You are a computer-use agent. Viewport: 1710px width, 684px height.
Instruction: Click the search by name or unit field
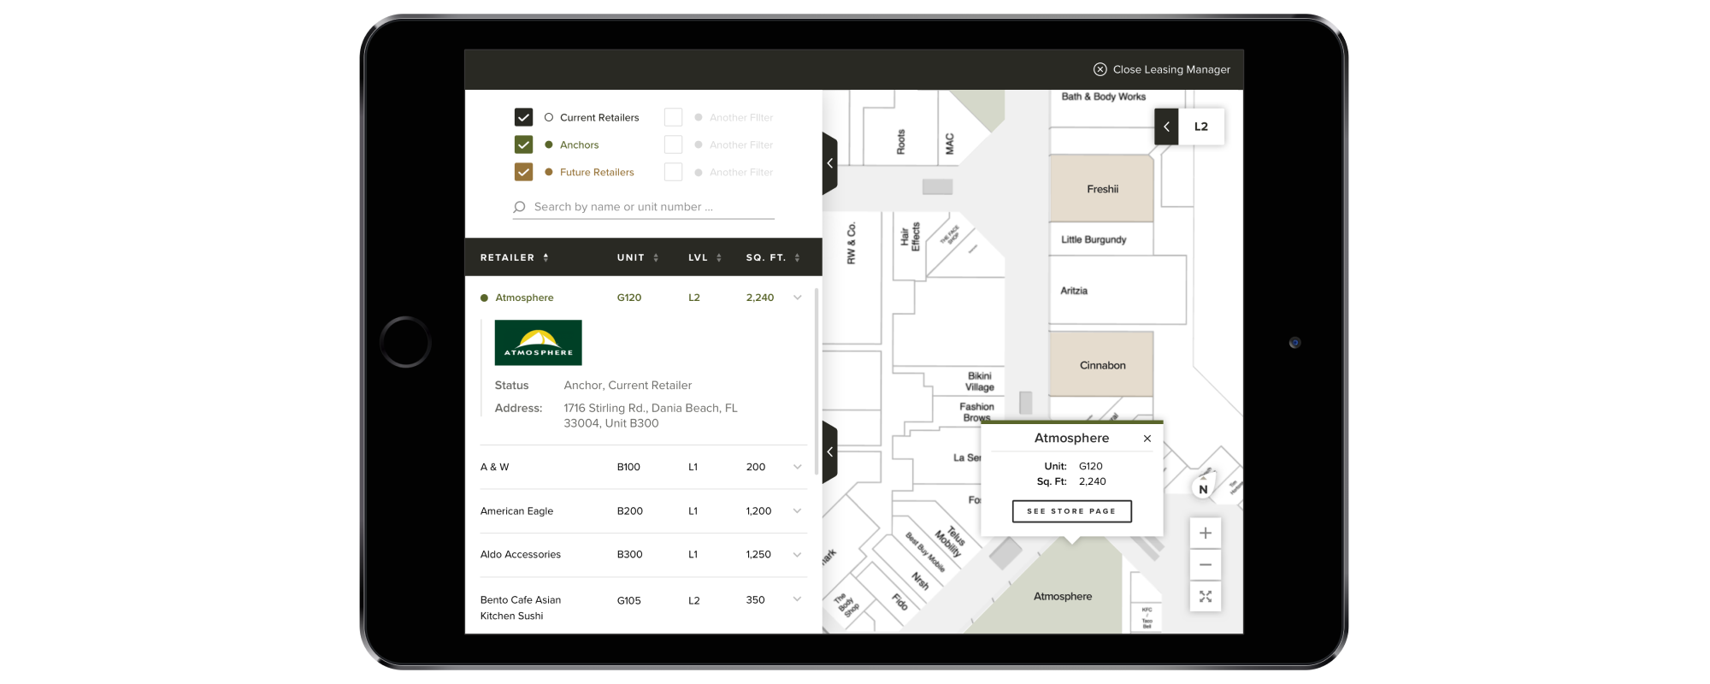pyautogui.click(x=644, y=207)
